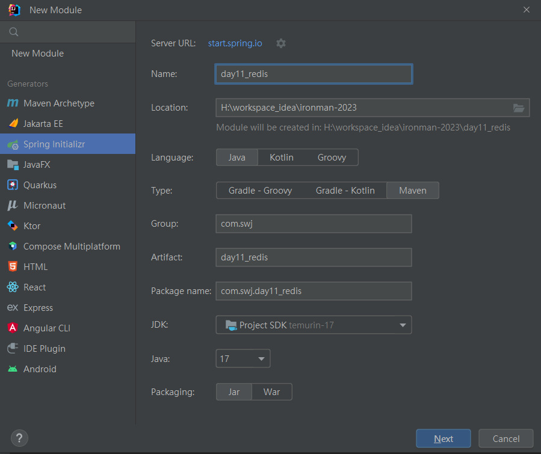Browse for module location folder

[518, 108]
